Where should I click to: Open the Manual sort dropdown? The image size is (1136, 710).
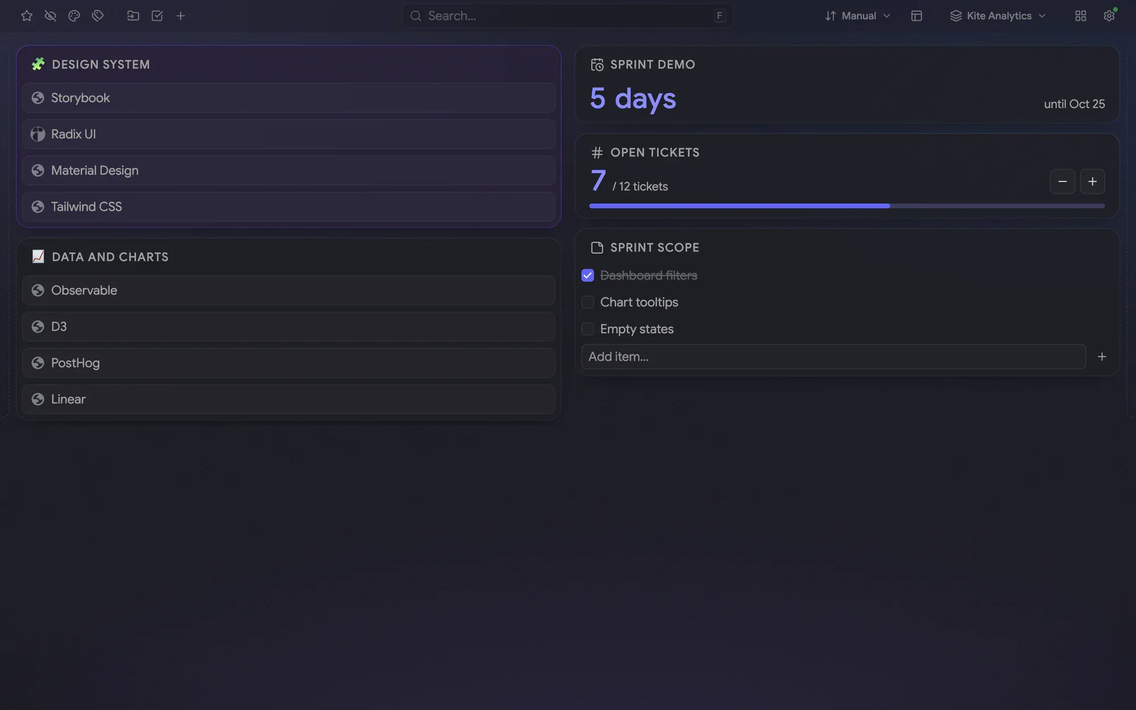858,16
